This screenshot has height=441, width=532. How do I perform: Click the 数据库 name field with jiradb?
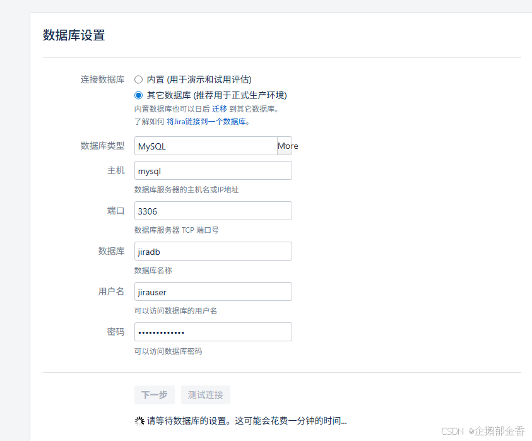click(213, 251)
